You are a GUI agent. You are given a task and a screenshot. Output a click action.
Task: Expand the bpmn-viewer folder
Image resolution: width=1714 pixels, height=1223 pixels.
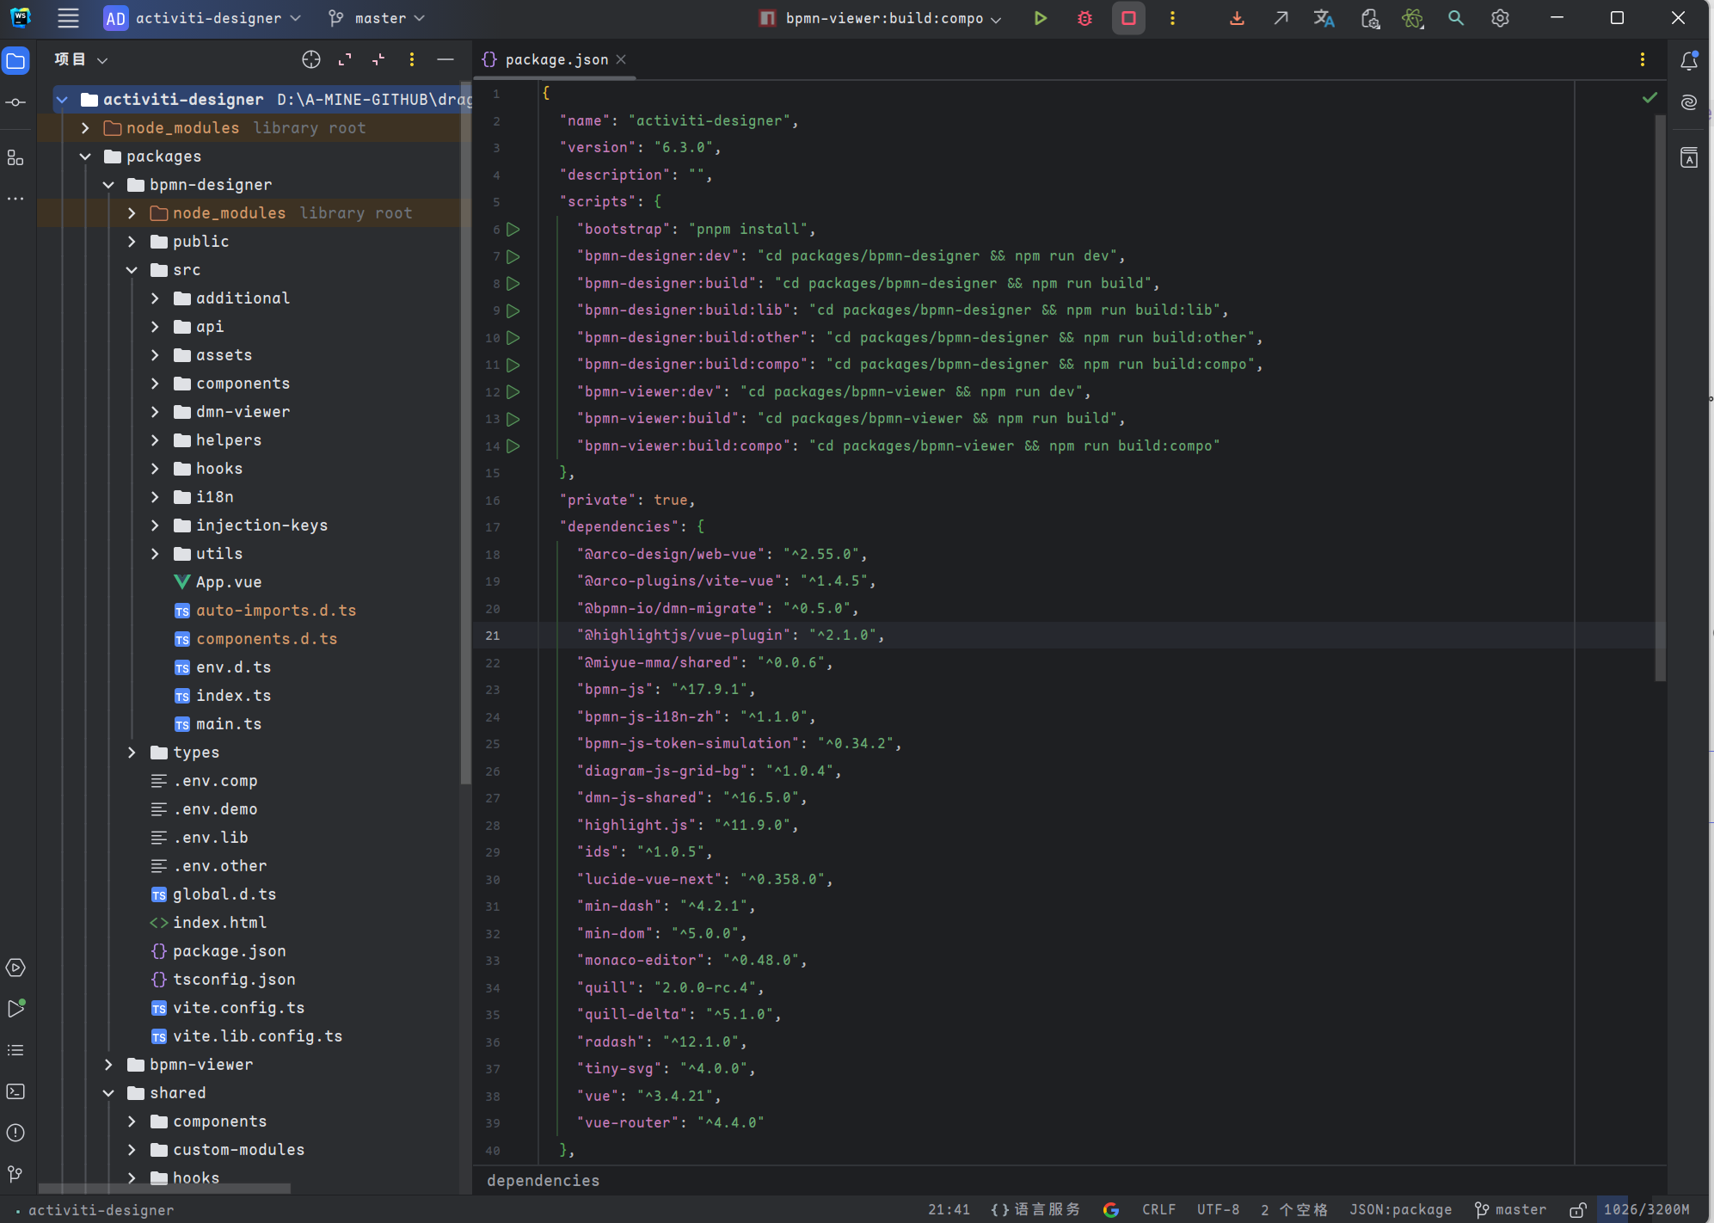click(108, 1065)
